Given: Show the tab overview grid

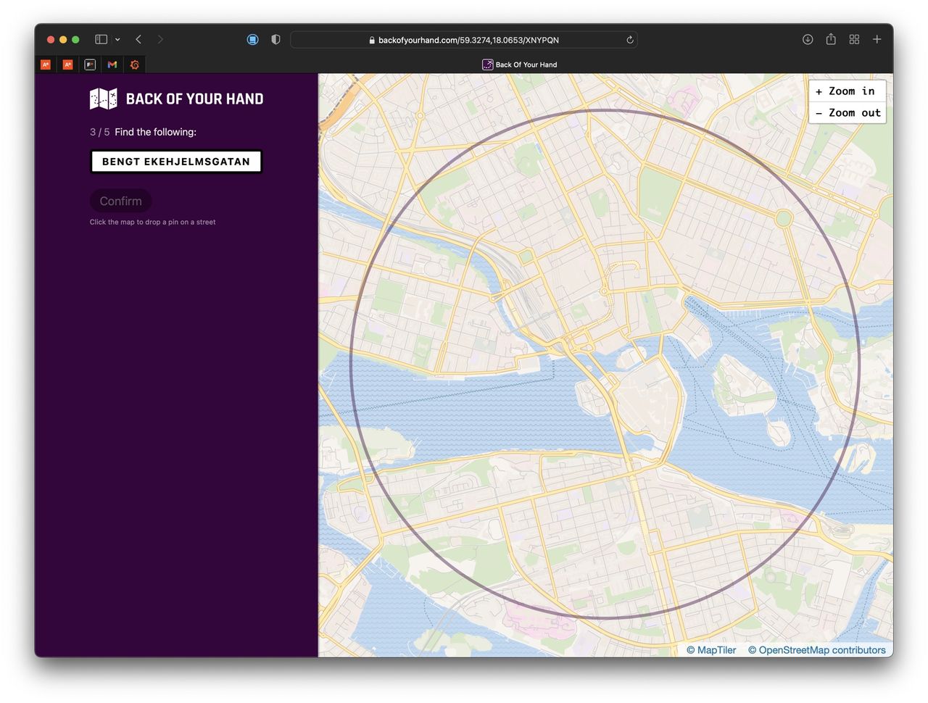Looking at the screenshot, I should point(854,40).
